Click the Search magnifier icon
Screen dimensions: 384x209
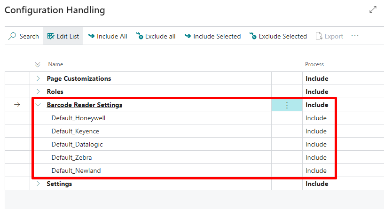point(12,36)
